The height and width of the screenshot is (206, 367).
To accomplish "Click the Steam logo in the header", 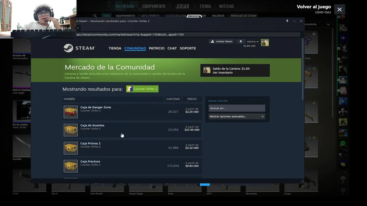I will click(x=79, y=48).
